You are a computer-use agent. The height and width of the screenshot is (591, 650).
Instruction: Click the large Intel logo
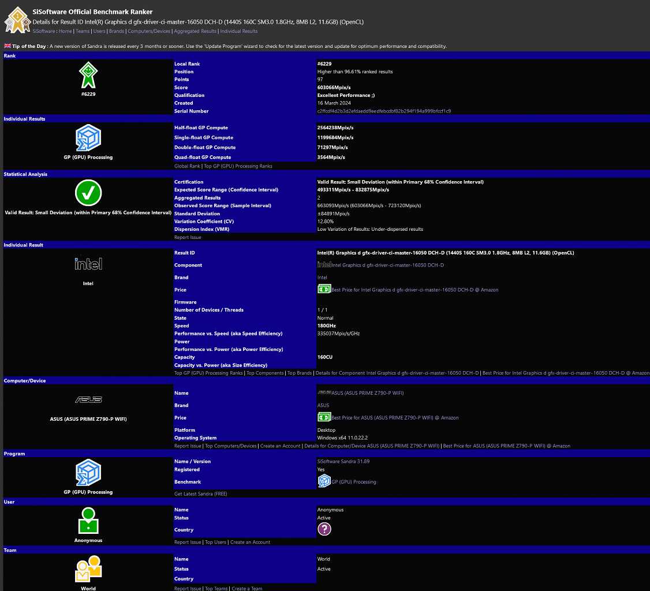click(88, 264)
